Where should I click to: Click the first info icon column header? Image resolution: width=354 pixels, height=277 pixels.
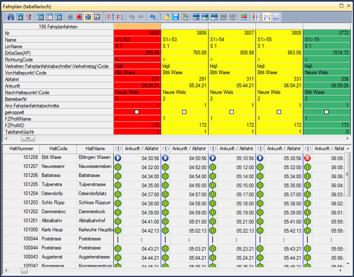(118, 148)
